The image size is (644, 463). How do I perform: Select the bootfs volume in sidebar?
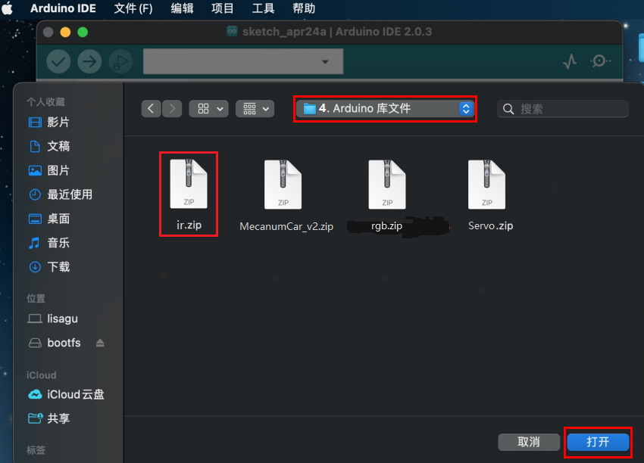[x=55, y=343]
